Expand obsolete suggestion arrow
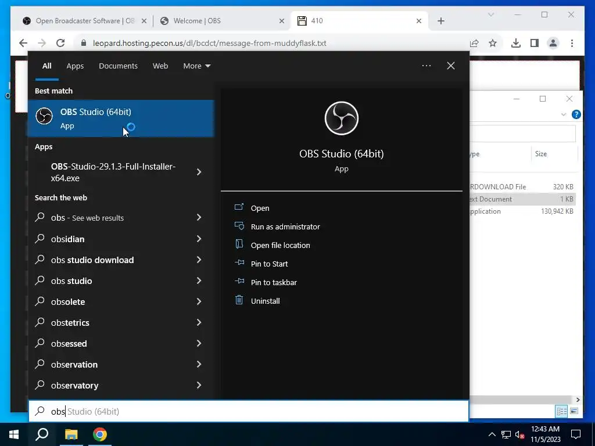 tap(199, 301)
